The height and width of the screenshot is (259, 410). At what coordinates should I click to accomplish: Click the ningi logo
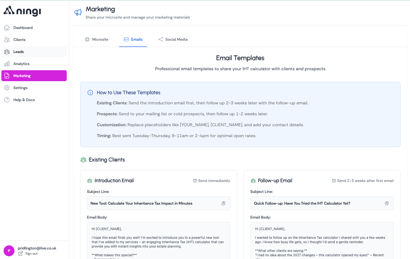click(x=22, y=11)
